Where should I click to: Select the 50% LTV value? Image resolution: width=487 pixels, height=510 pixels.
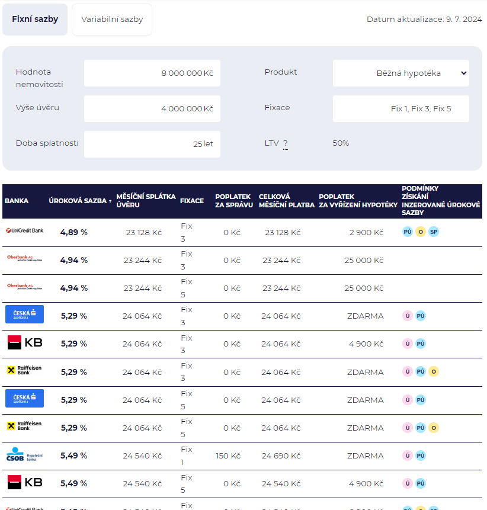(x=341, y=143)
